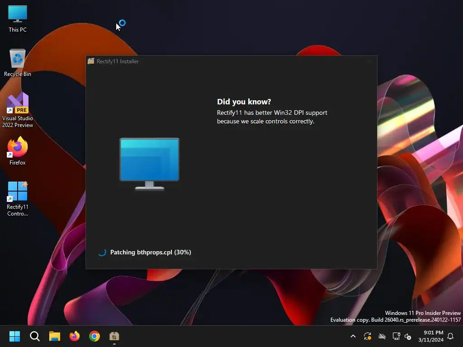Screen dimensions: 463x347
Task: Click the Rectify11 Installer window title text
Action: pos(118,61)
